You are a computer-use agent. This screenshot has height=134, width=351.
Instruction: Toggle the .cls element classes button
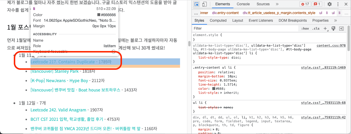coord(316,28)
